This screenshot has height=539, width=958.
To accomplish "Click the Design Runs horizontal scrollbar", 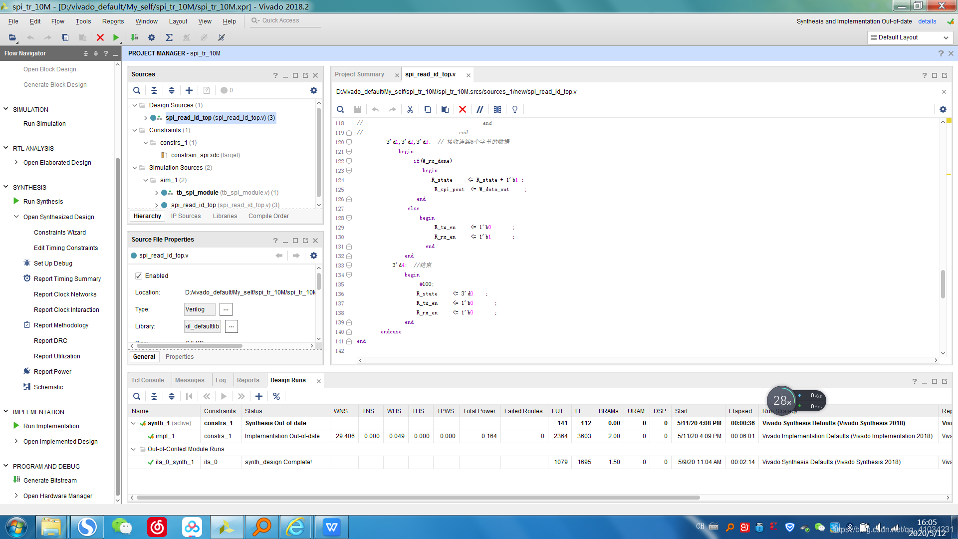I will (418, 498).
